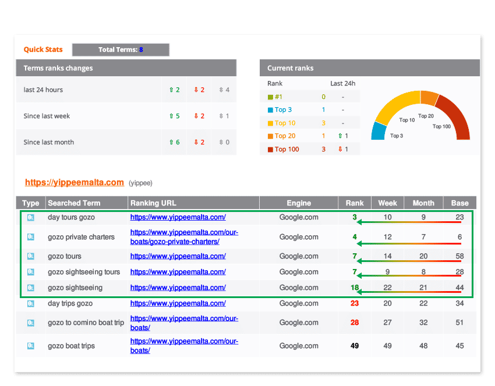The width and height of the screenshot is (495, 386).
Task: Click red rank 28 in gozo to comino row
Action: pyautogui.click(x=355, y=323)
